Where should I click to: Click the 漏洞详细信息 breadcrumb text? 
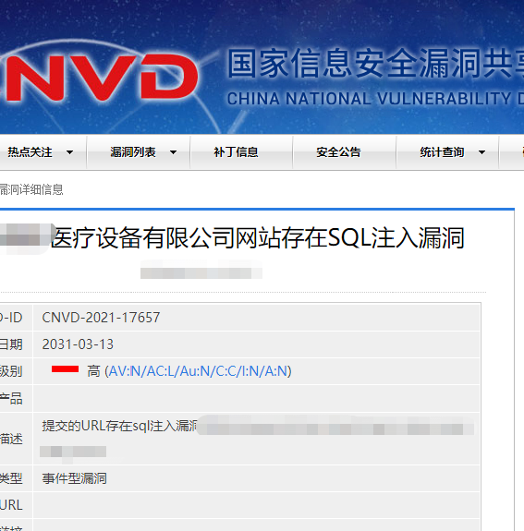point(31,189)
